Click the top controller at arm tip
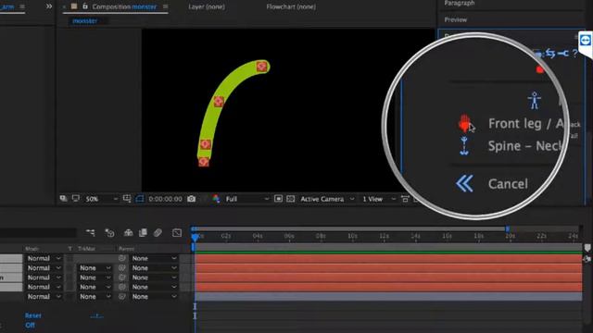 [x=261, y=67]
